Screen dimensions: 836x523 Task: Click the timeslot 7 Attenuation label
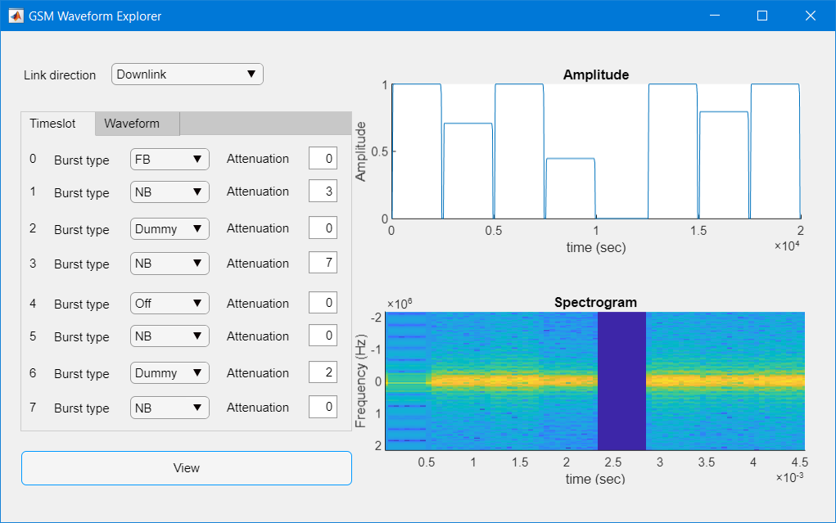[258, 408]
